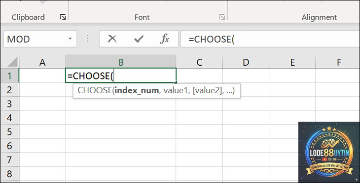Click cell C1

(x=199, y=76)
